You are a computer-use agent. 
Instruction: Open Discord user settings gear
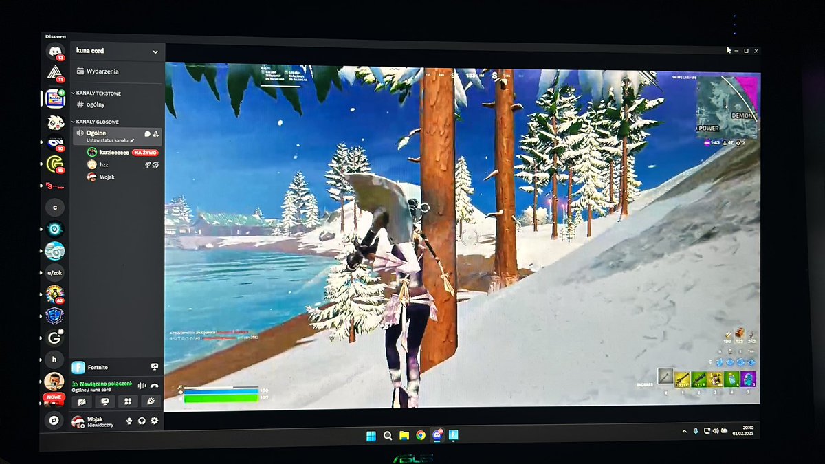click(x=154, y=421)
